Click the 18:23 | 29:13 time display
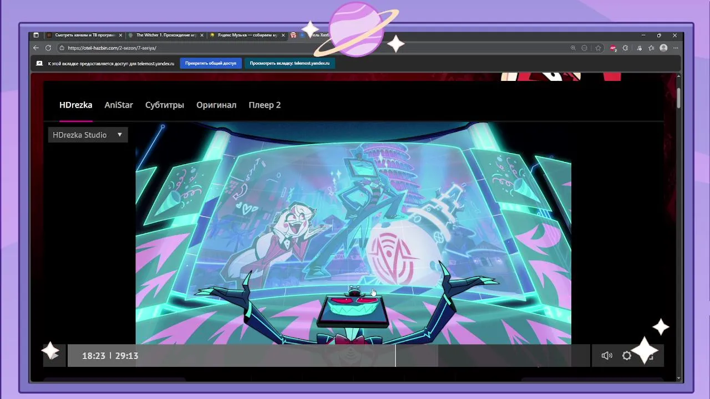Screen dimensions: 710x399 (x=110, y=356)
